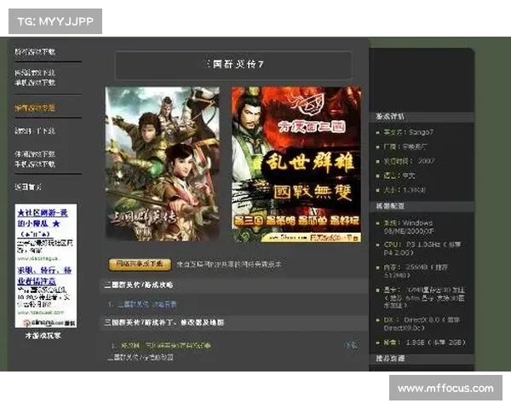This screenshot has width=511, height=409.
Task: Open the green patch link in the 补丁 section
Action: (165, 345)
